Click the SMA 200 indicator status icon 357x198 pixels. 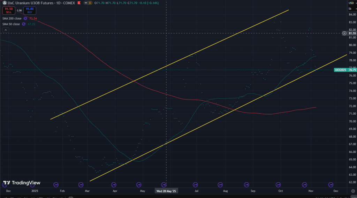pos(25,18)
